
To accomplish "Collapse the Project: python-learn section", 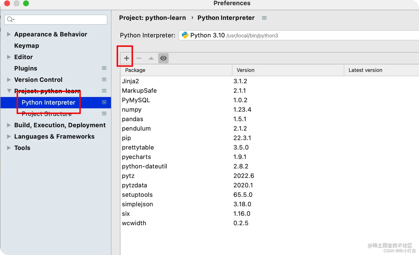I will (x=9, y=91).
